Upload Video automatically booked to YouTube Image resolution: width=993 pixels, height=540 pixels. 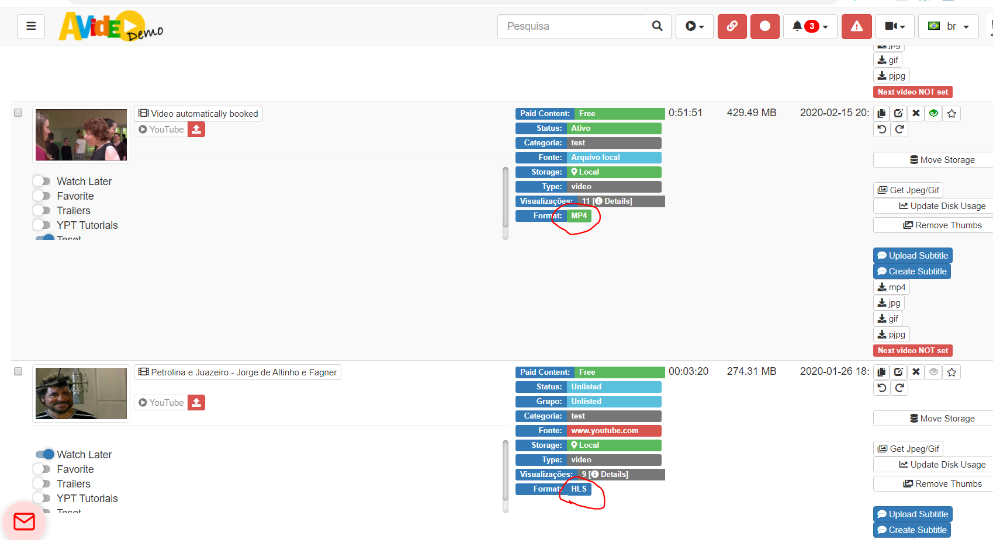tap(196, 130)
